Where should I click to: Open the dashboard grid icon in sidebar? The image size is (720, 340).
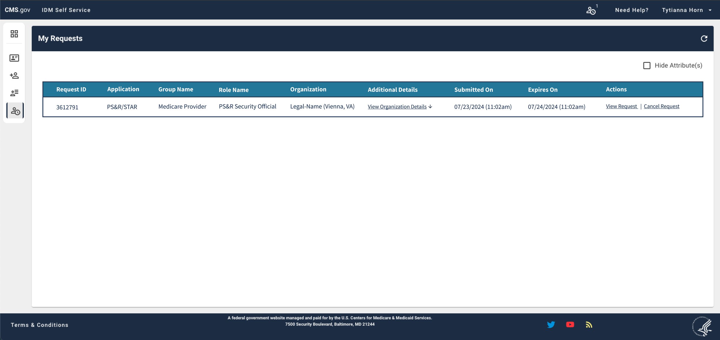14,34
